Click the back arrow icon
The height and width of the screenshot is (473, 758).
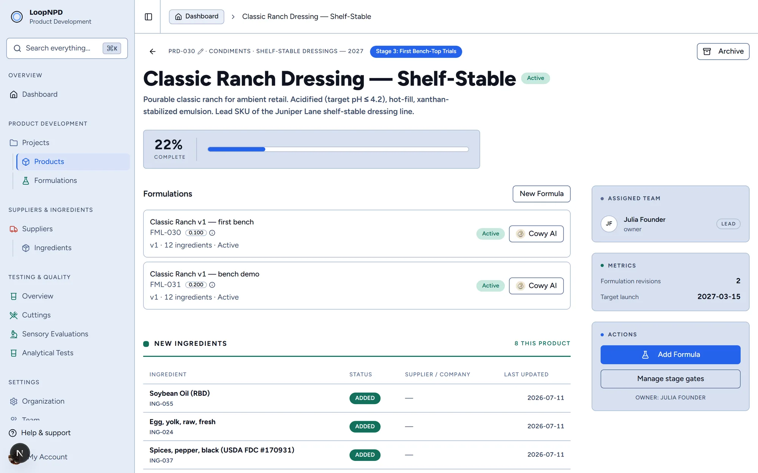(152, 51)
